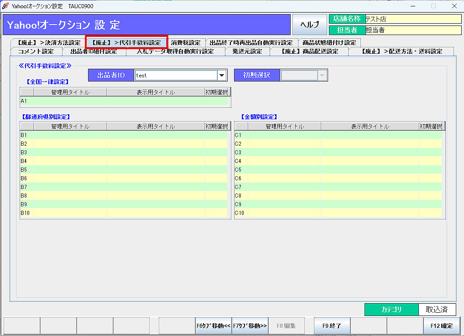Open the コメント設定 tab
Image resolution: width=464 pixels, height=336 pixels.
coord(36,51)
